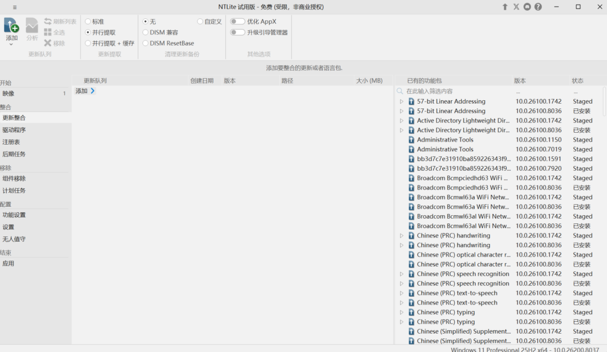Image resolution: width=607 pixels, height=352 pixels.
Task: Click the package icon beside Administrative Tools 10.0.26100.1150
Action: pos(411,140)
